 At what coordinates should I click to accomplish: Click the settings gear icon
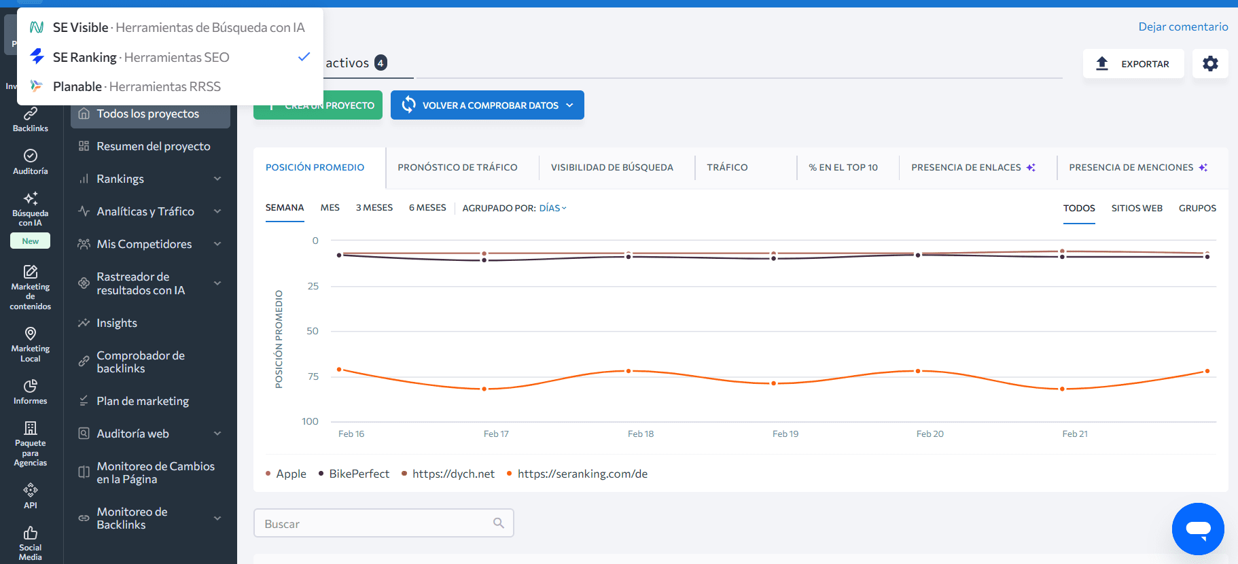point(1210,64)
